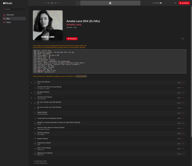Click the now-playing Apple logo display
Image resolution: width=192 pixels, height=166 pixels.
110,3
